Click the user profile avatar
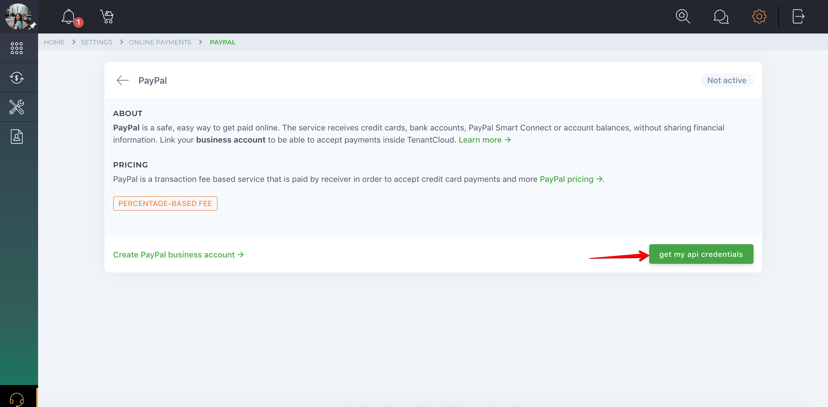 click(18, 16)
